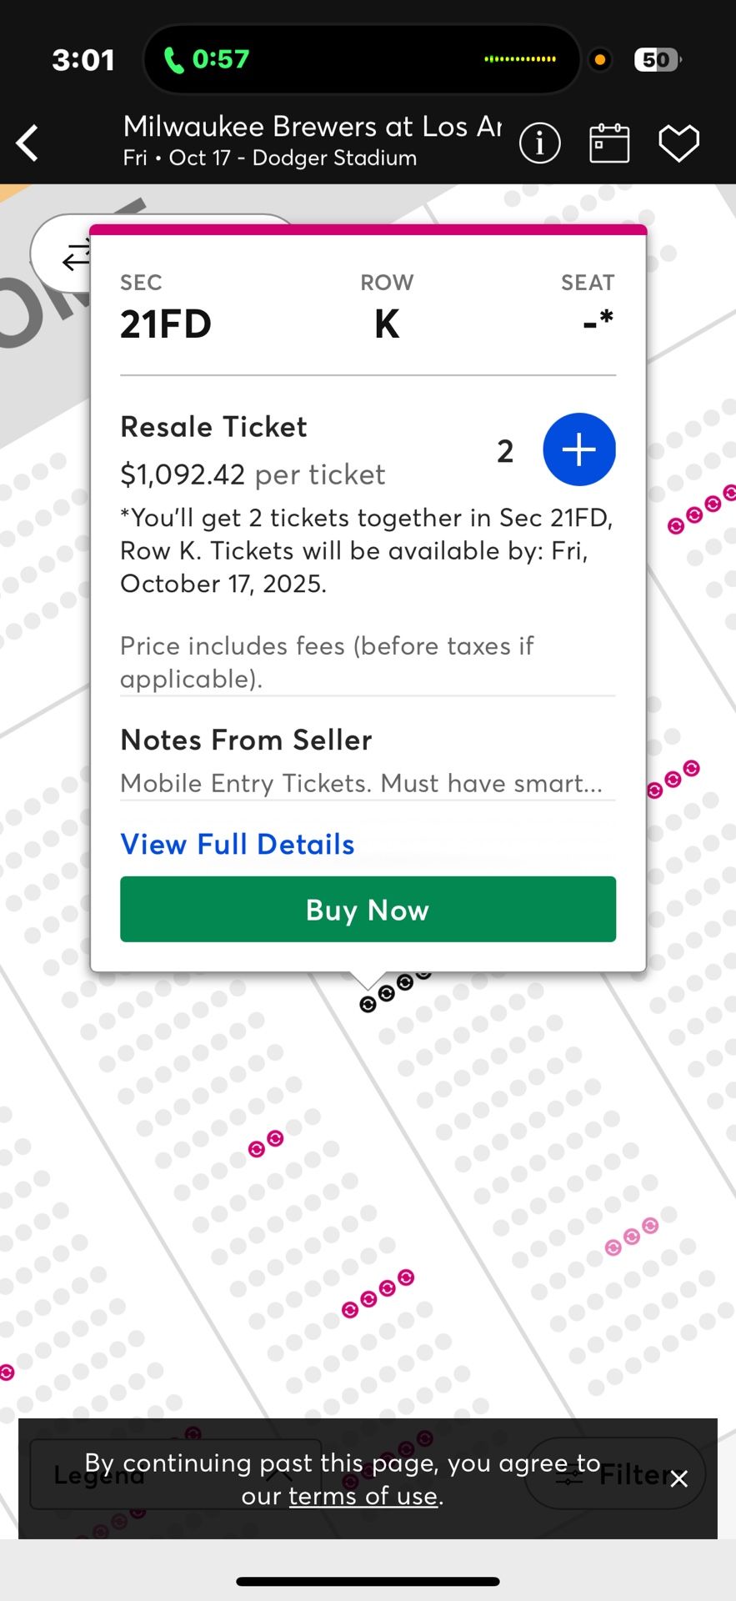
Task: Dismiss the terms of use banner with the X
Action: point(679,1478)
